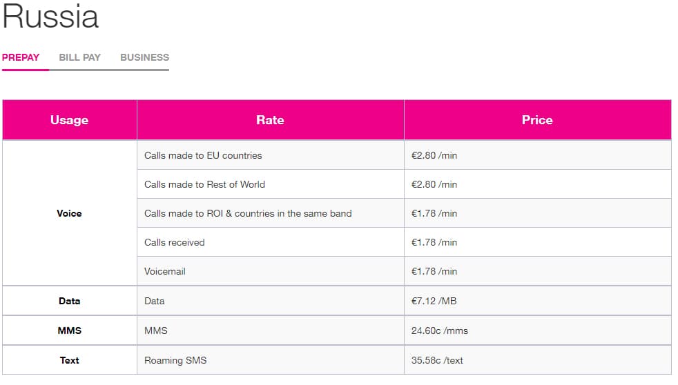Screen dimensions: 678x385
Task: Select the BUSINESS tab
Action: pos(144,57)
